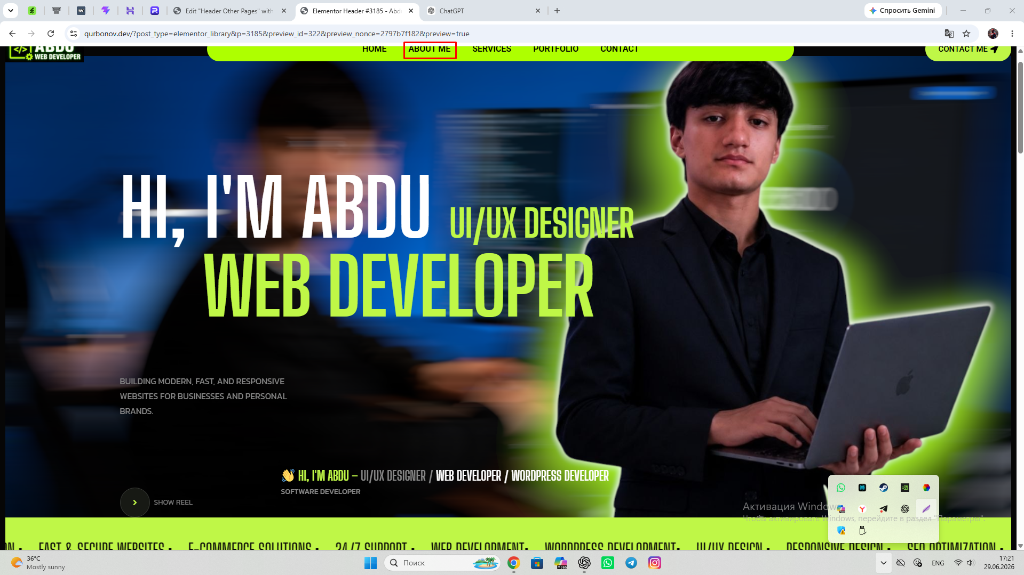Open PORTFOLIO in the site navigation
Viewport: 1024px width, 575px height.
click(555, 49)
